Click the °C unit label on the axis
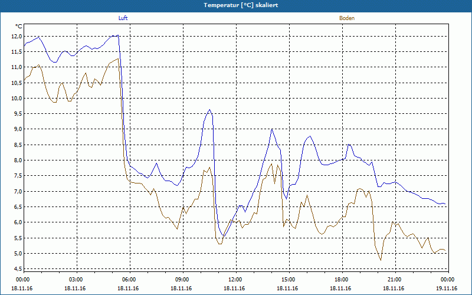The image size is (472, 295). [18, 27]
